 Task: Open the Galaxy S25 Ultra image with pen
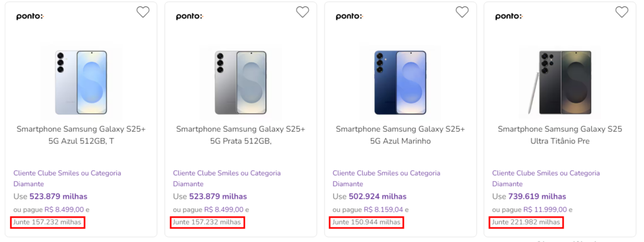coord(560,82)
